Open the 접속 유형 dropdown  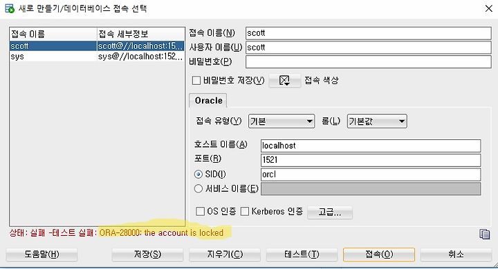(x=282, y=121)
